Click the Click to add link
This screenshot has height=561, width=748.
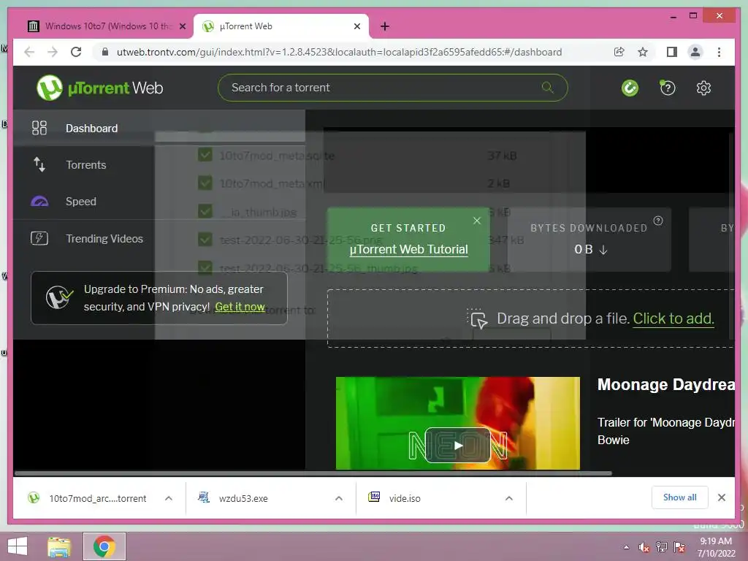click(x=673, y=318)
